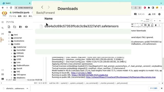Image resolution: width=164 pixels, height=92 pixels.
Task: Open Colab settings gear
Action: pyautogui.click(x=159, y=14)
